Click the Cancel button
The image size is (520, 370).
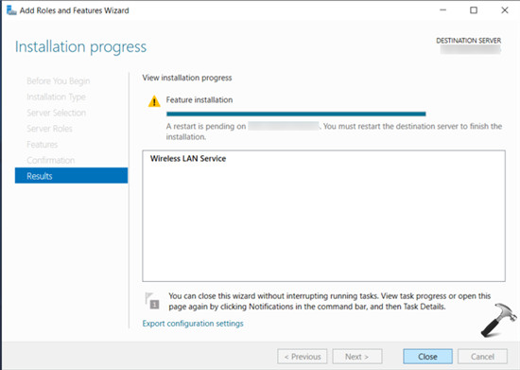click(x=482, y=357)
